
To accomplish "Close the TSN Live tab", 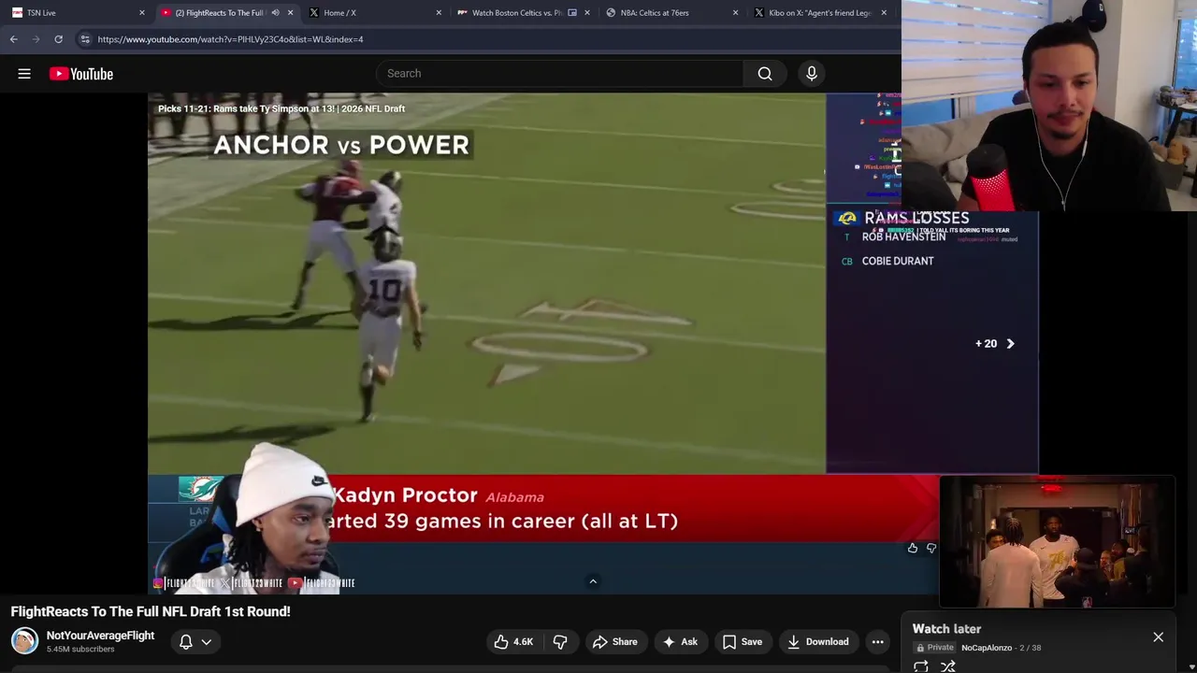I will coord(142,13).
